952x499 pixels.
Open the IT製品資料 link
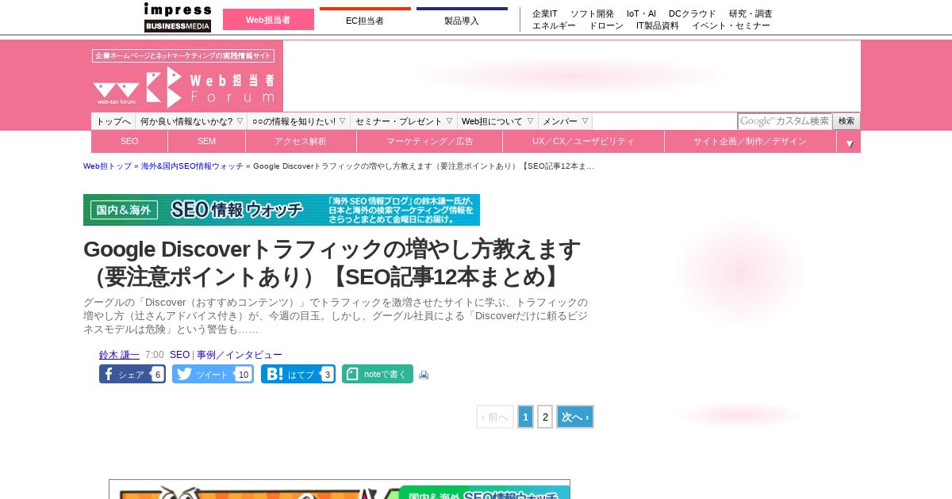click(658, 25)
